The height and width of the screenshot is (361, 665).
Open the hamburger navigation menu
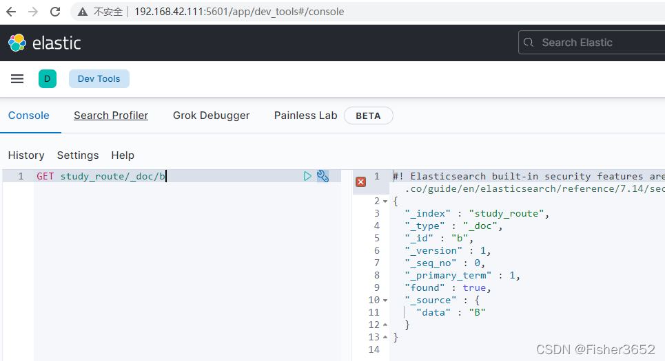(x=17, y=78)
